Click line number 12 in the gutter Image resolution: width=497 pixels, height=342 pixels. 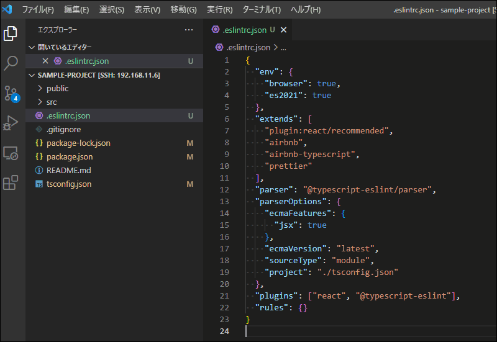[224, 190]
